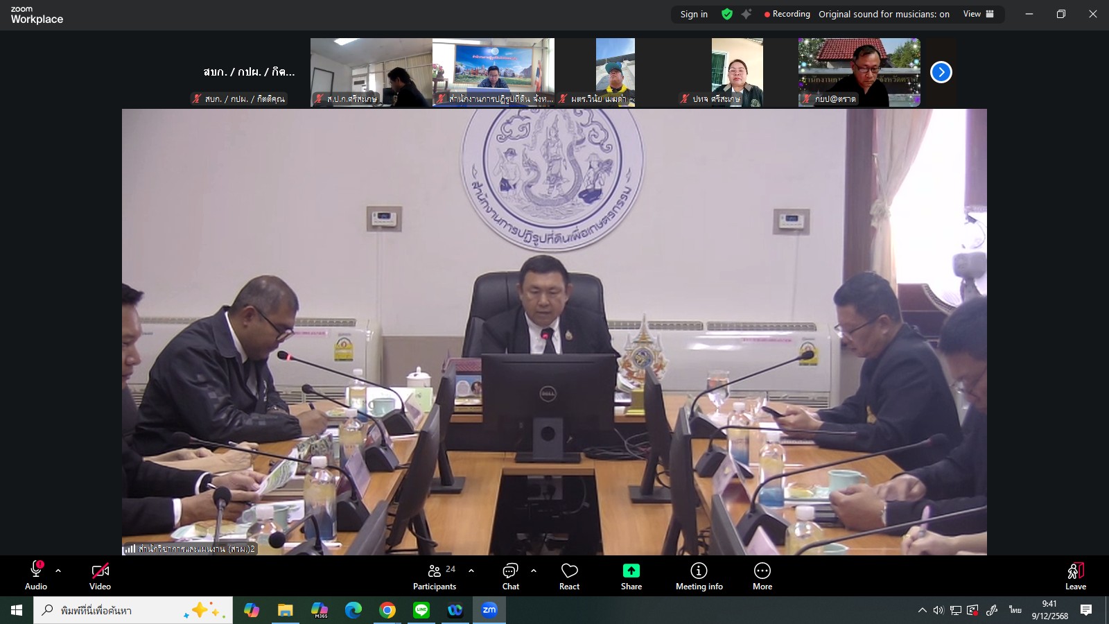This screenshot has height=624, width=1109.
Task: Toggle Original sound for musicians
Action: 884,14
